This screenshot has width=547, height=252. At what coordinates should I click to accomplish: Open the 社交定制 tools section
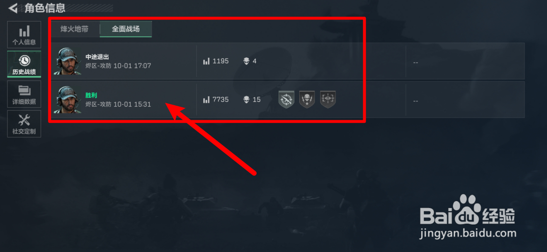(x=24, y=124)
